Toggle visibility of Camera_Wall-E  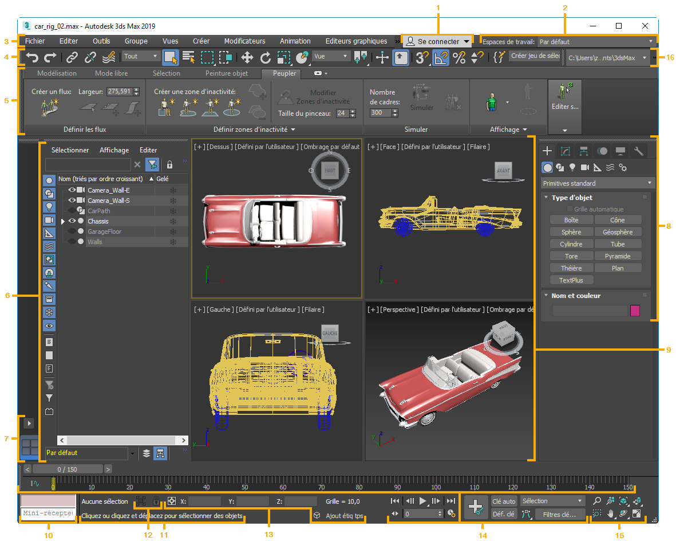click(x=72, y=190)
